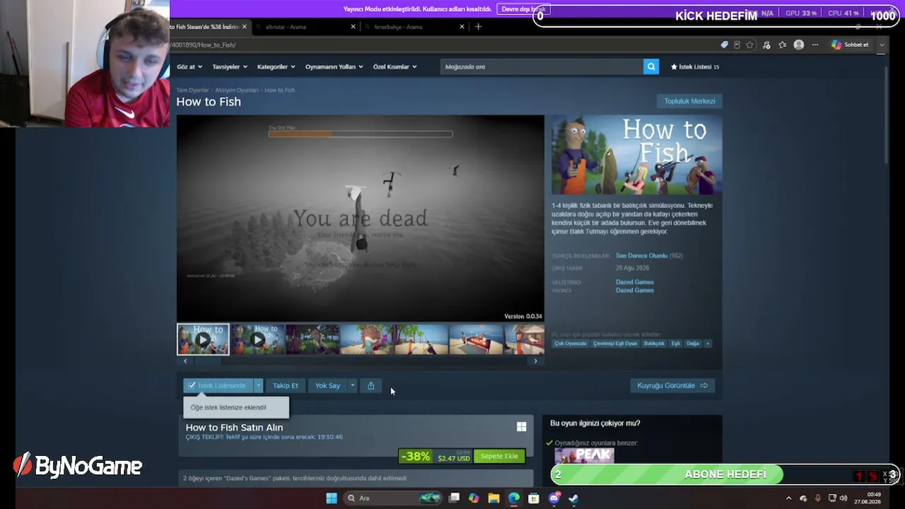Click Kuyruğu Görüntüle button
The width and height of the screenshot is (905, 509).
(x=672, y=385)
